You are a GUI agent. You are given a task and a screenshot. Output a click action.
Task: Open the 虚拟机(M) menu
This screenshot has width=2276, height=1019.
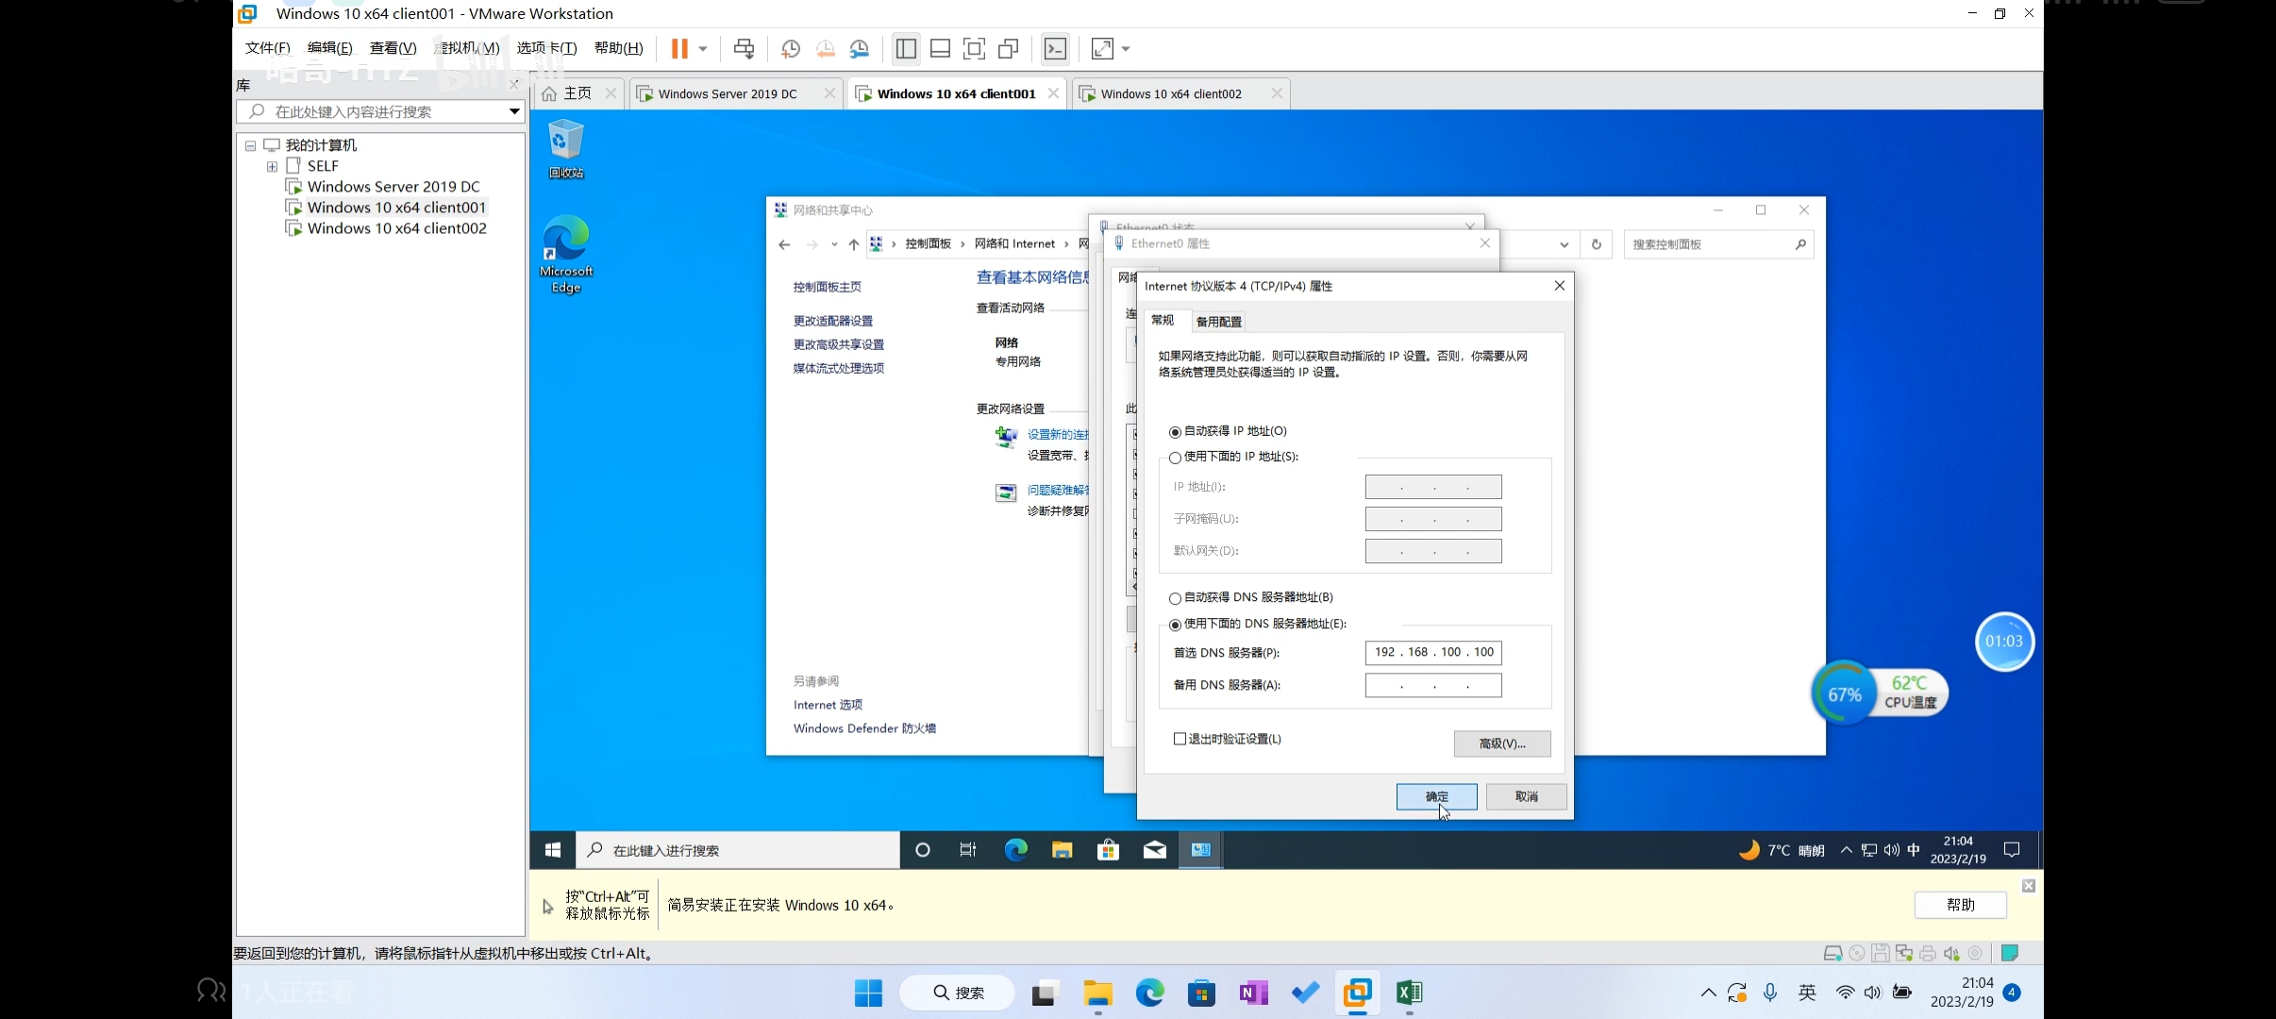467,48
